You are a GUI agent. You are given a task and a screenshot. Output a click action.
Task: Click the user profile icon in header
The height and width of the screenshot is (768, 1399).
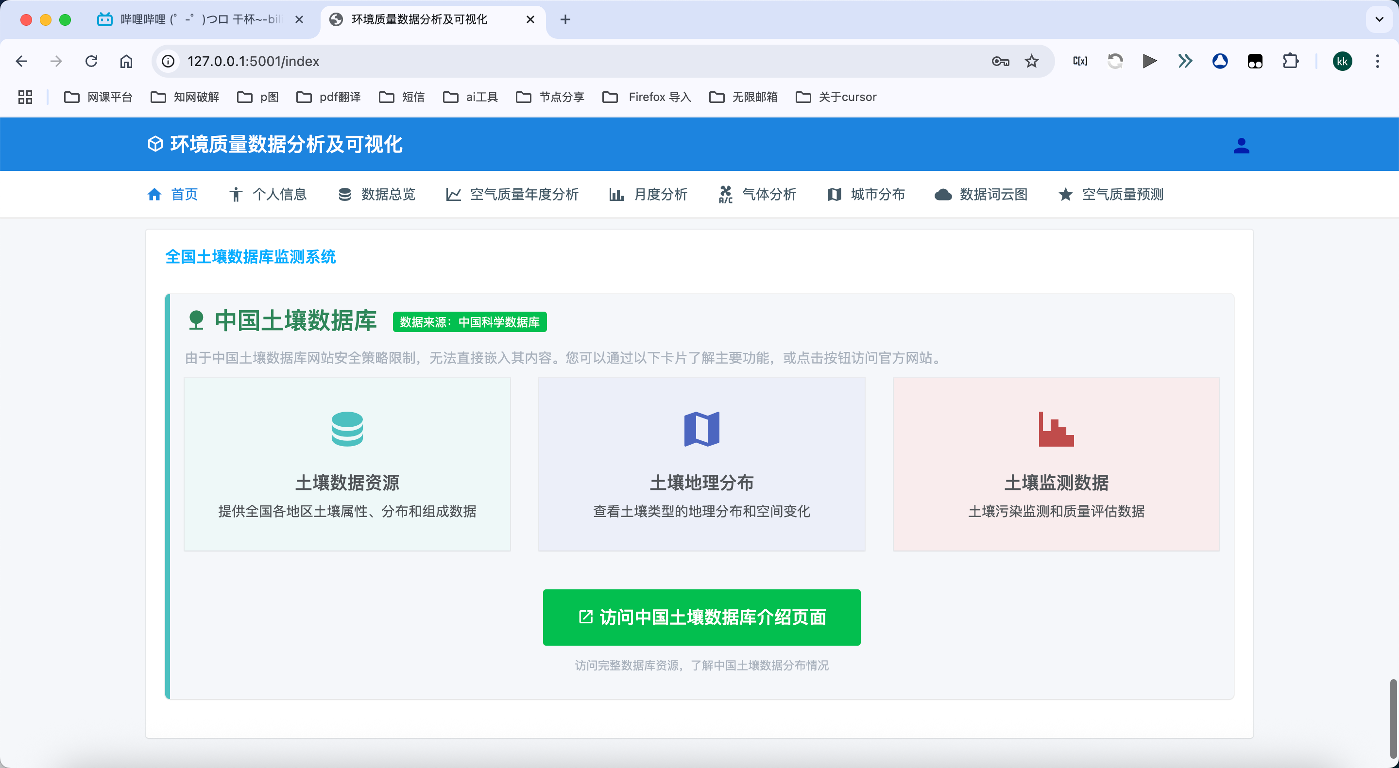point(1241,146)
